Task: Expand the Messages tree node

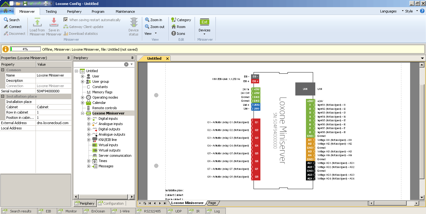Action: point(89,166)
